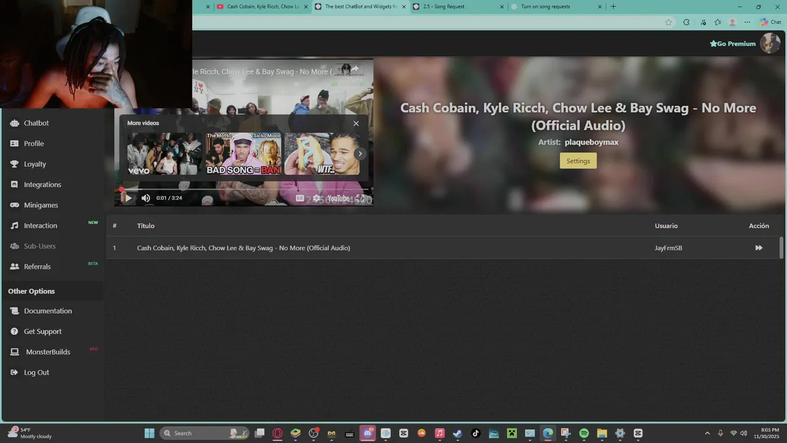Mute the YouTube player volume
This screenshot has height=443, width=787.
pyautogui.click(x=146, y=198)
